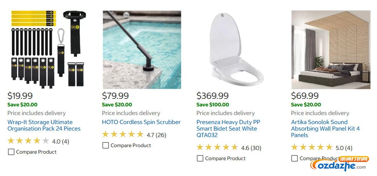Screen dimensions: 377x176
Task: Click the 4.7 star rating of HOTO scrubber
Action: (x=123, y=135)
